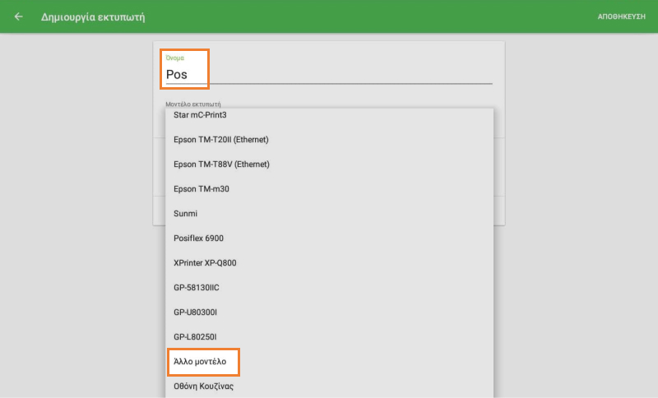Click the small Όνομα field label

(x=175, y=58)
